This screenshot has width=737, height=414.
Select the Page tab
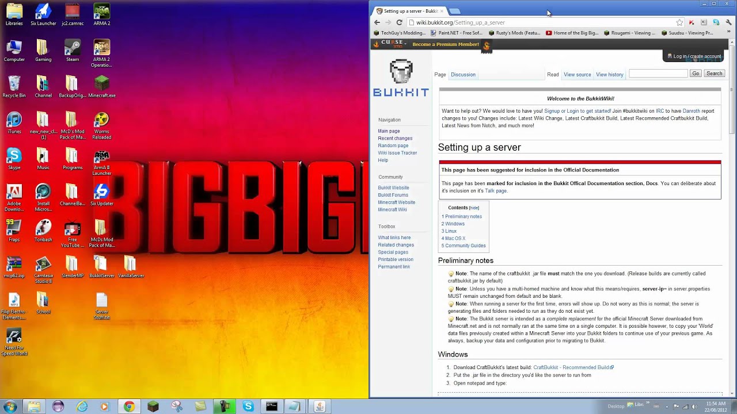click(x=440, y=75)
